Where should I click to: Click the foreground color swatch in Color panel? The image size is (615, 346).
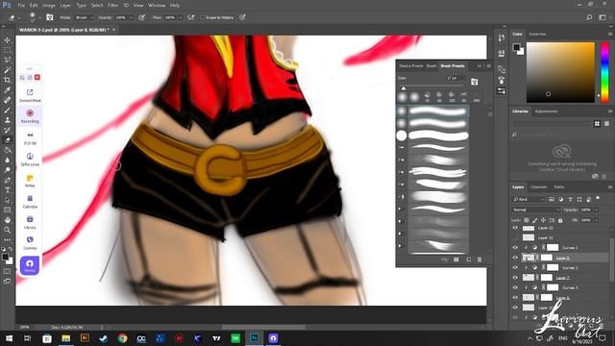click(x=517, y=47)
